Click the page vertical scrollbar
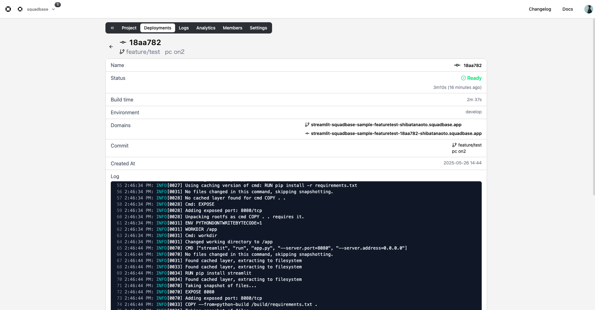The image size is (595, 310). 594,106
